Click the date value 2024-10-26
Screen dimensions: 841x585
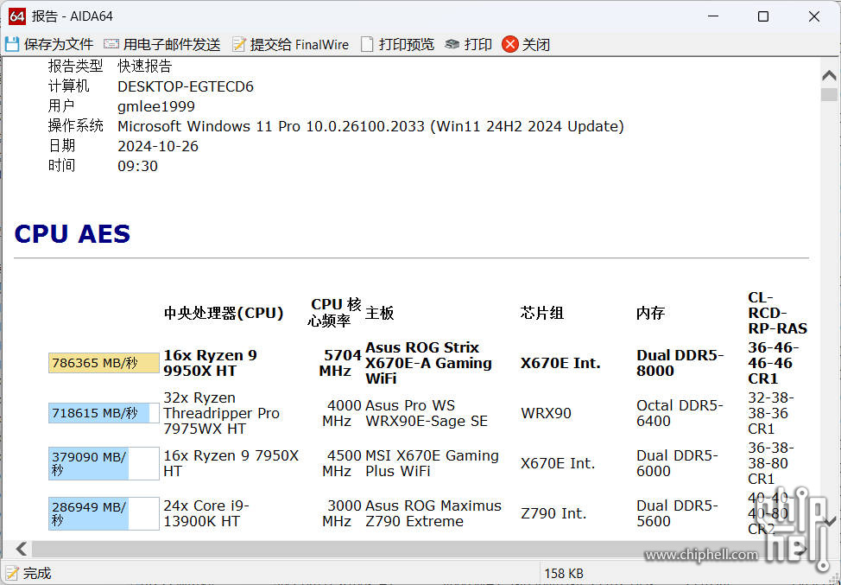(x=158, y=146)
